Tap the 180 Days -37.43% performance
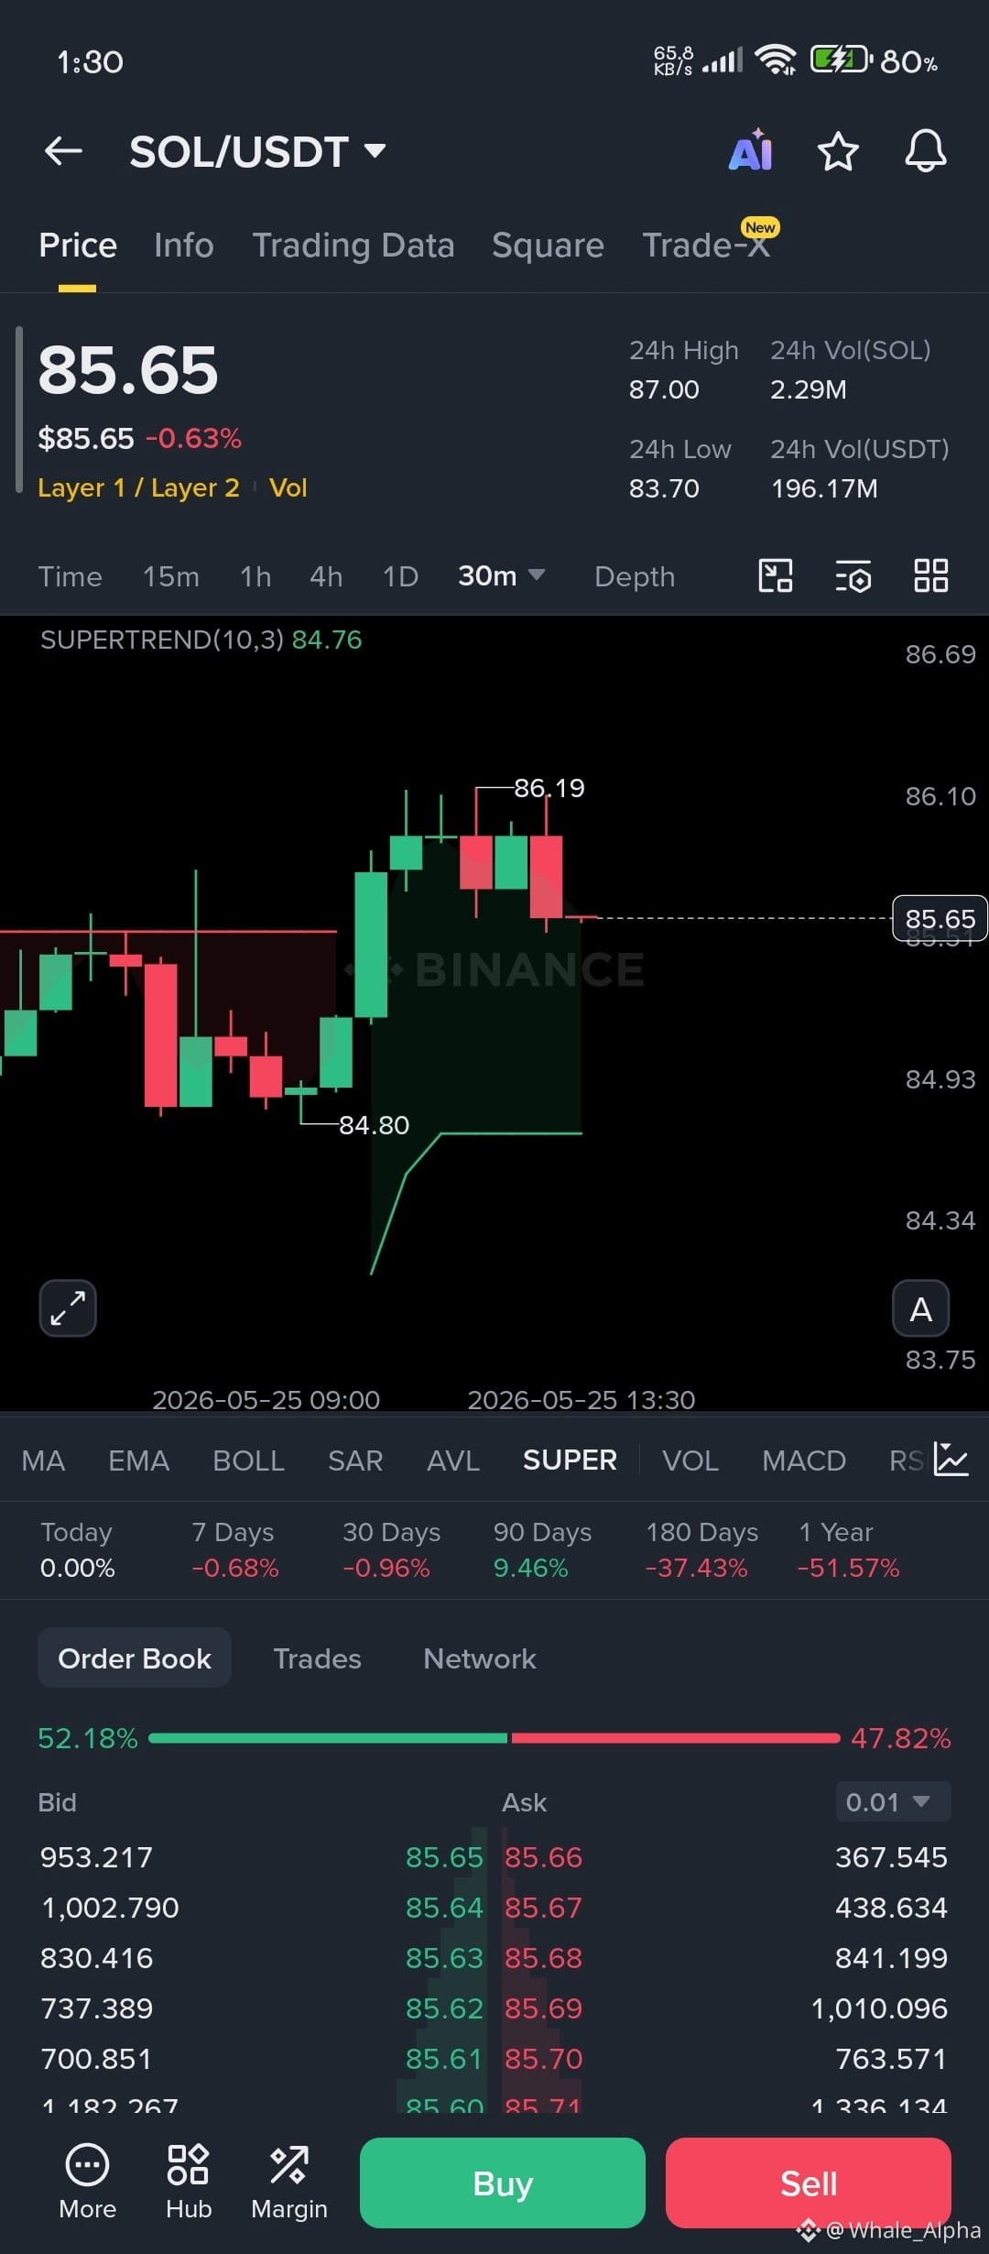The image size is (989, 2254). (701, 1549)
